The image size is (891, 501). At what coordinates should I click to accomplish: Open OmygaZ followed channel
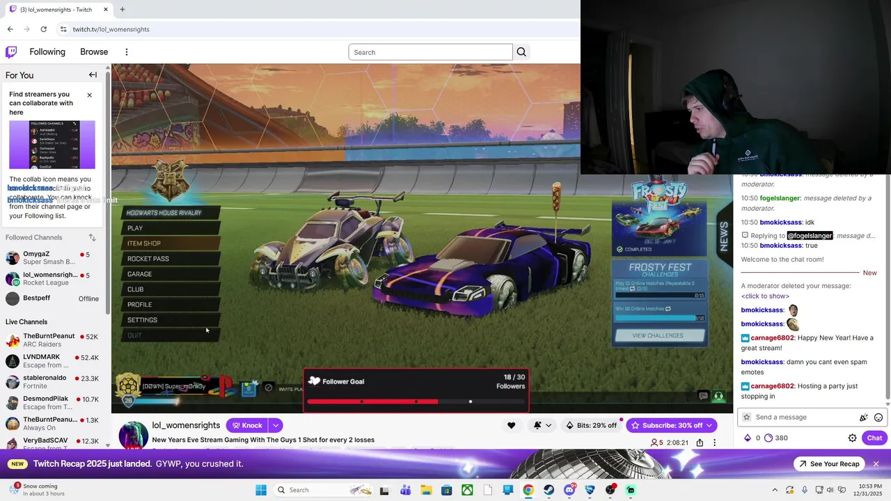54,258
